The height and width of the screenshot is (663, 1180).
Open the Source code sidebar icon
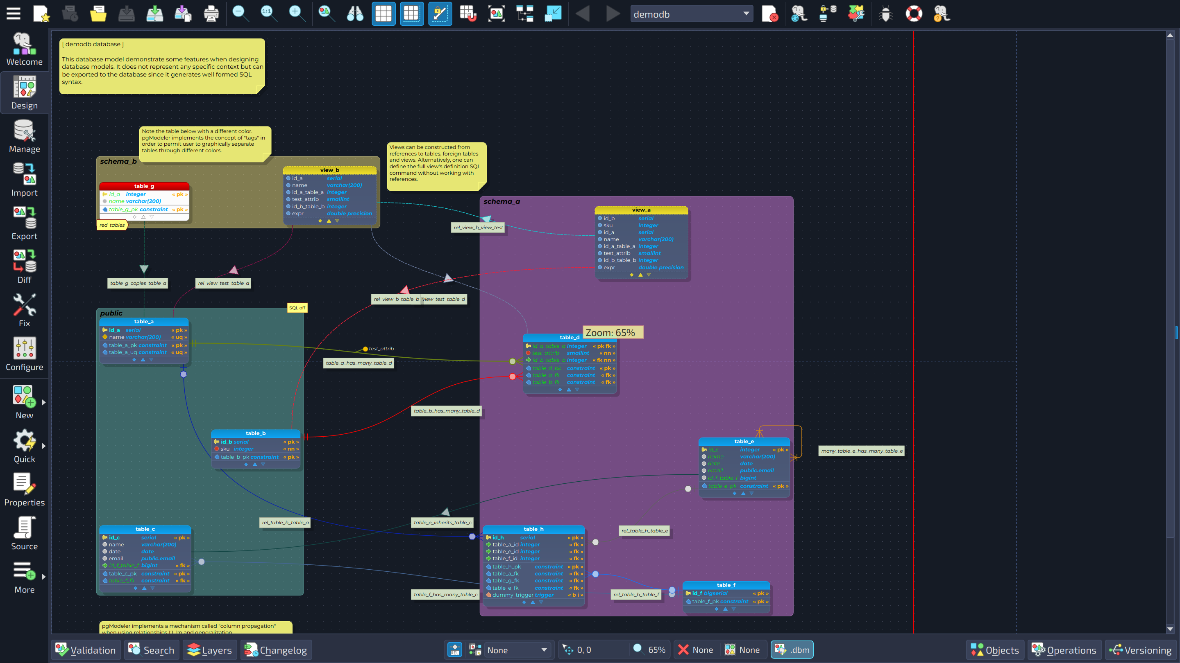[24, 533]
